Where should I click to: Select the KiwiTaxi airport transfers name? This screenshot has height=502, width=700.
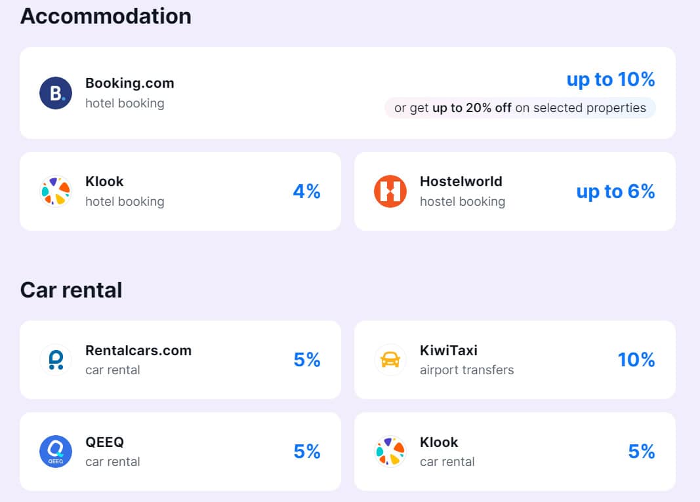pyautogui.click(x=449, y=350)
